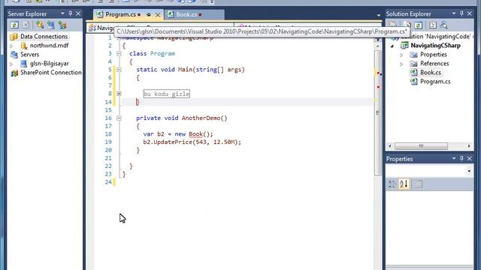Screen dimensions: 481x270
Task: Click Add SharePoint Connection toolbar icon
Action: [62, 25]
